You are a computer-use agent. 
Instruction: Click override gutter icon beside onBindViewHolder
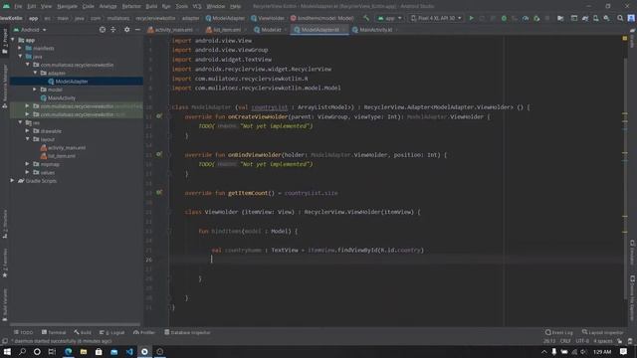pyautogui.click(x=159, y=154)
